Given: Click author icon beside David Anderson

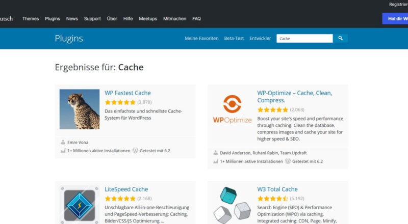Looking at the screenshot, I should [x=215, y=153].
